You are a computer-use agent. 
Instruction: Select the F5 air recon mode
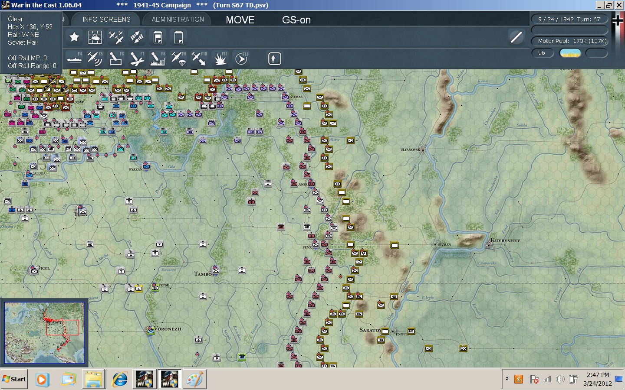pos(95,58)
